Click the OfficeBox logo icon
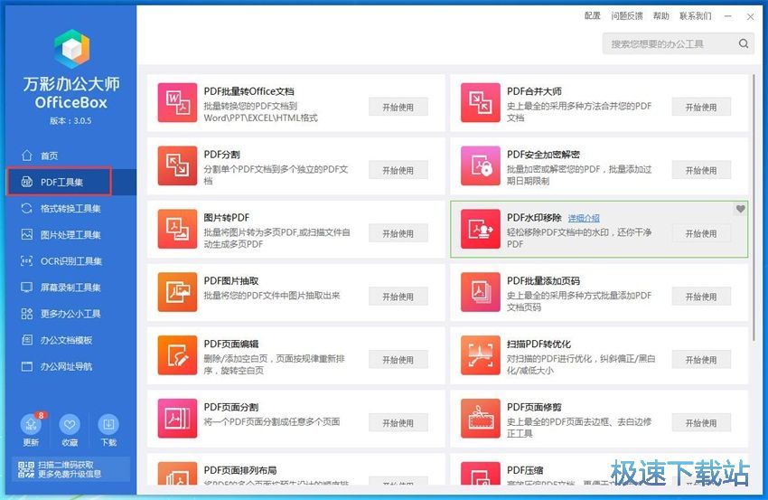This screenshot has height=500, width=768. pos(72,49)
